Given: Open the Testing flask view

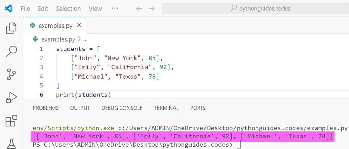Looking at the screenshot, I should point(11,142).
